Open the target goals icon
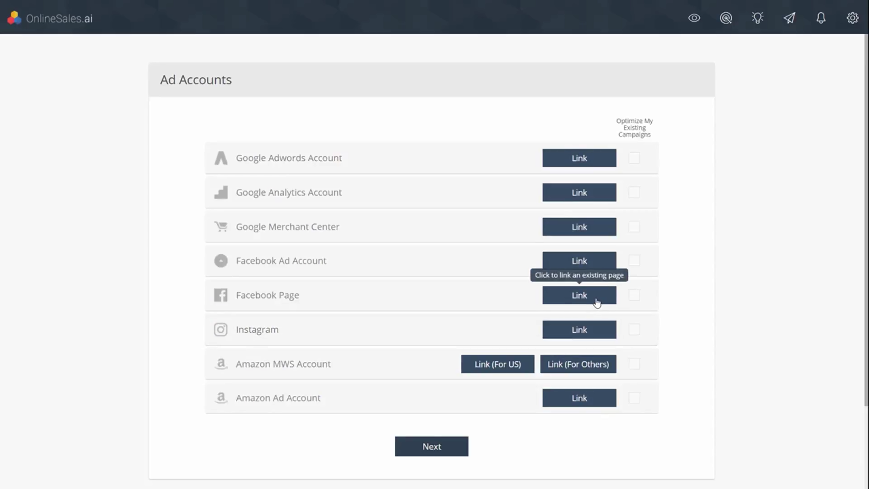Viewport: 869px width, 489px height. (x=726, y=18)
